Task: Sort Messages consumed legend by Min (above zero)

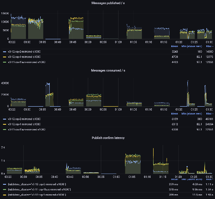Action: click(192, 114)
